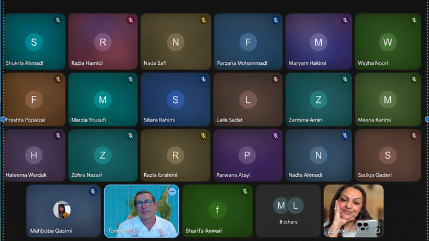The image size is (429, 241).
Task: Click the Zorah Aminpoor name label
Action: pos(347,231)
